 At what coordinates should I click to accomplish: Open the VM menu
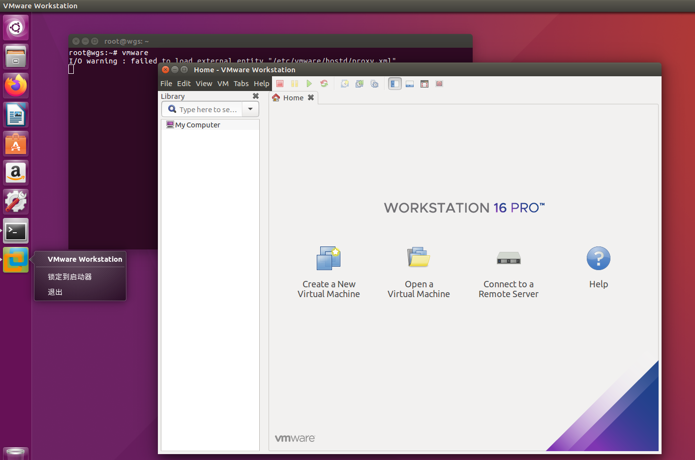pyautogui.click(x=223, y=84)
